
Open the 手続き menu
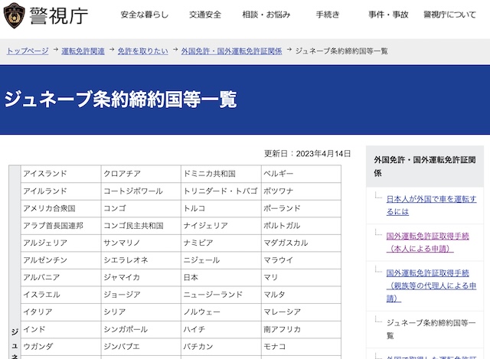328,15
